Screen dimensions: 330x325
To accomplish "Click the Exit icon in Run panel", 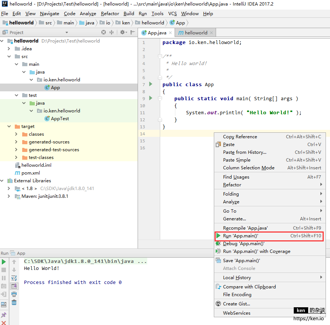I will (x=4, y=294).
